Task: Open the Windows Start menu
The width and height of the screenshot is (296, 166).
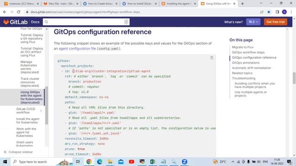Action: click(5, 162)
